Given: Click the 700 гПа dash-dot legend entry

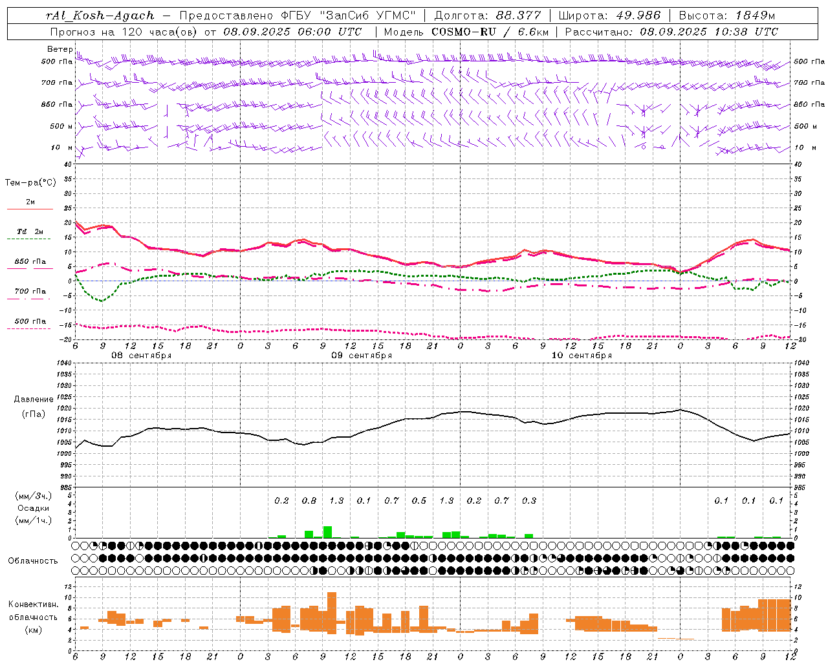Looking at the screenshot, I should 30,292.
